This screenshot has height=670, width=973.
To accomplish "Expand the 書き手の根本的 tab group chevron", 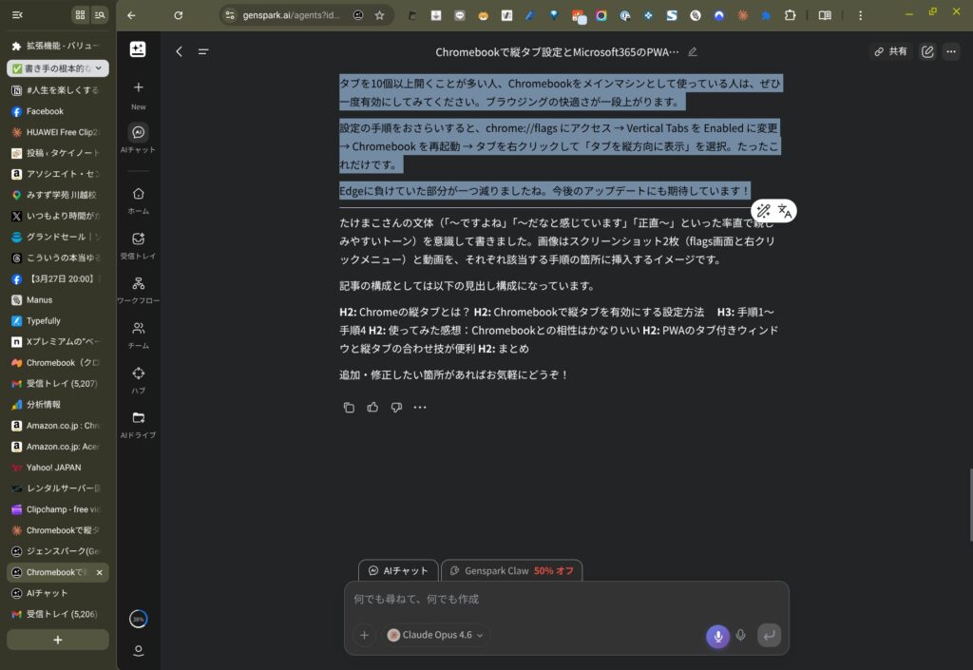I will coord(101,68).
